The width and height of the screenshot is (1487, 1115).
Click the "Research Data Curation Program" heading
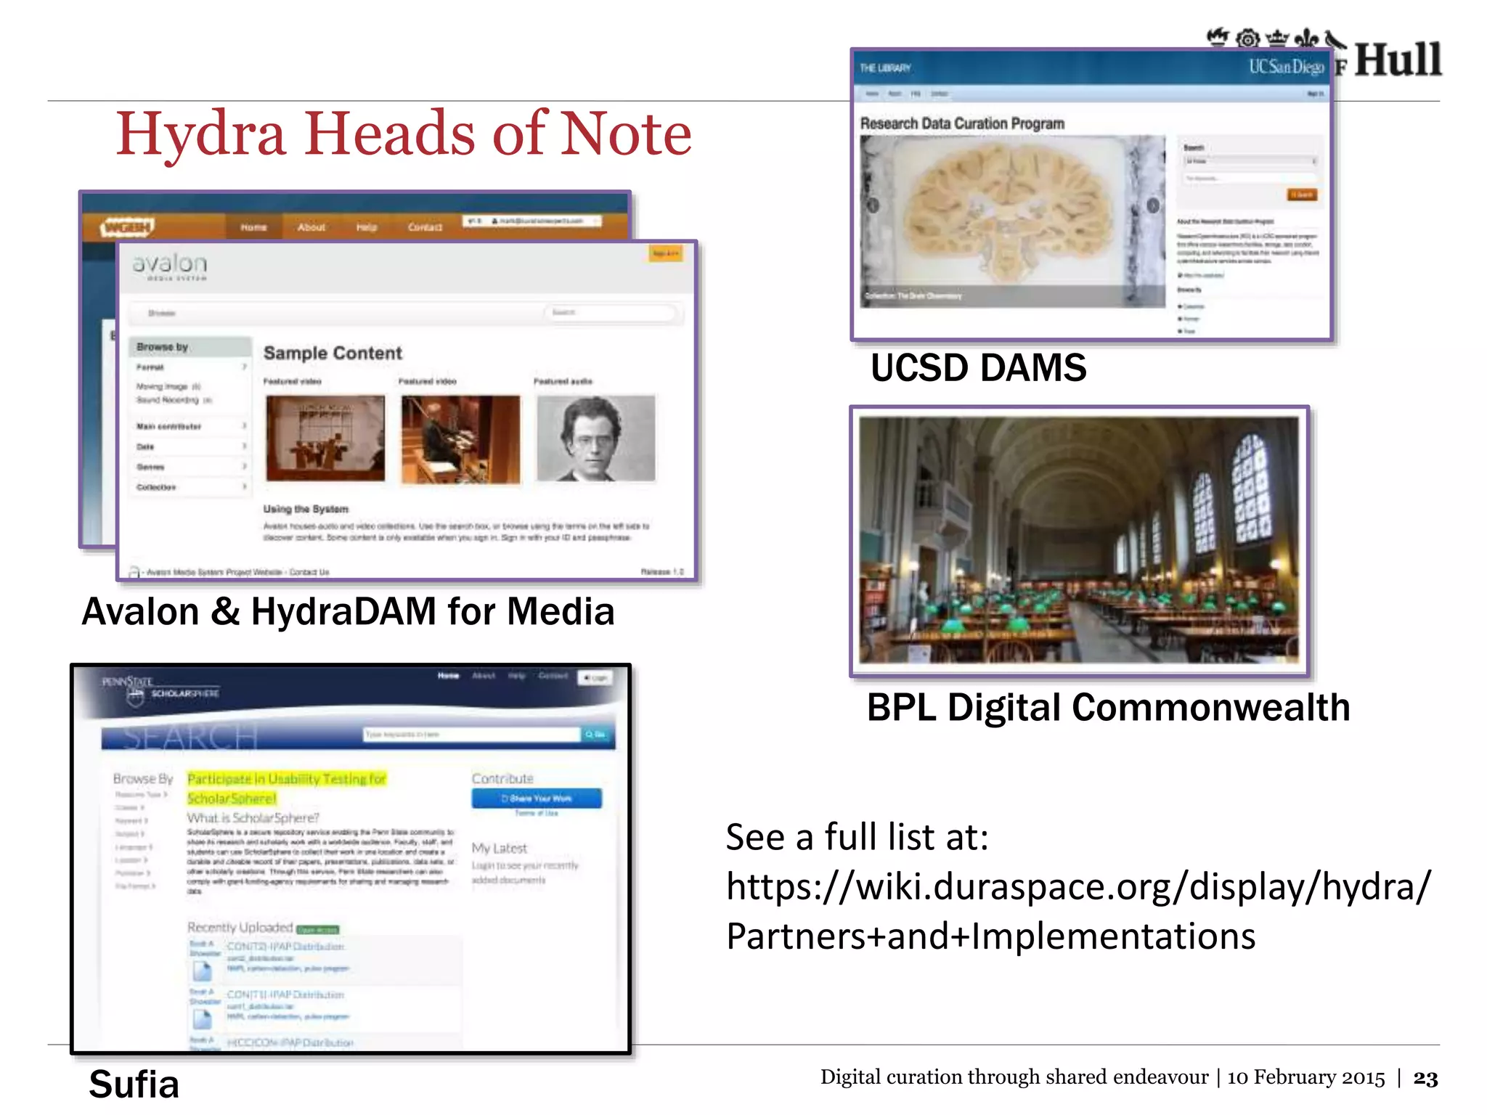pyautogui.click(x=963, y=123)
